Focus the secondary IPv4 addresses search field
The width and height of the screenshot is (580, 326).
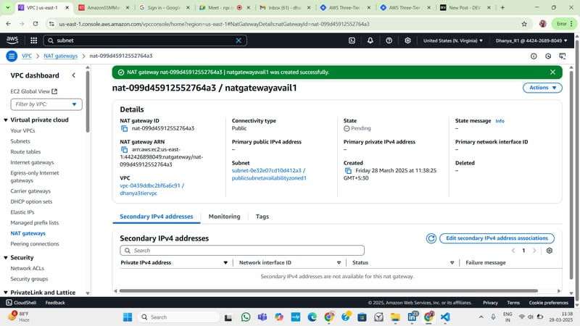tap(242, 251)
